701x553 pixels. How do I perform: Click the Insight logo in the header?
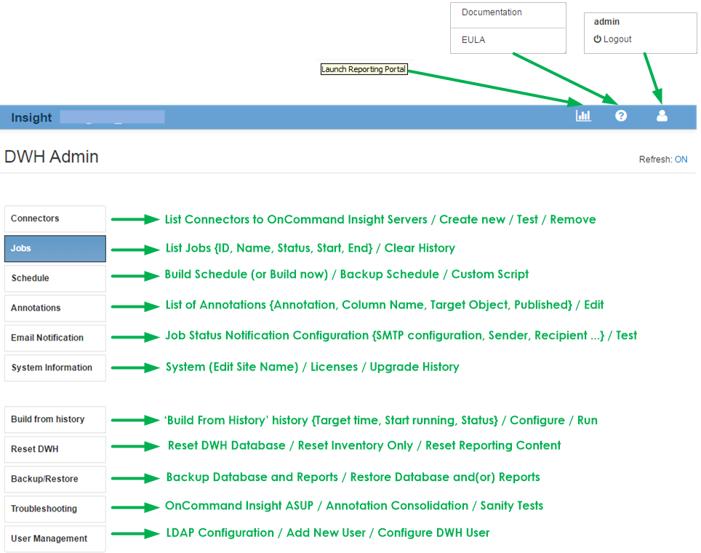31,117
